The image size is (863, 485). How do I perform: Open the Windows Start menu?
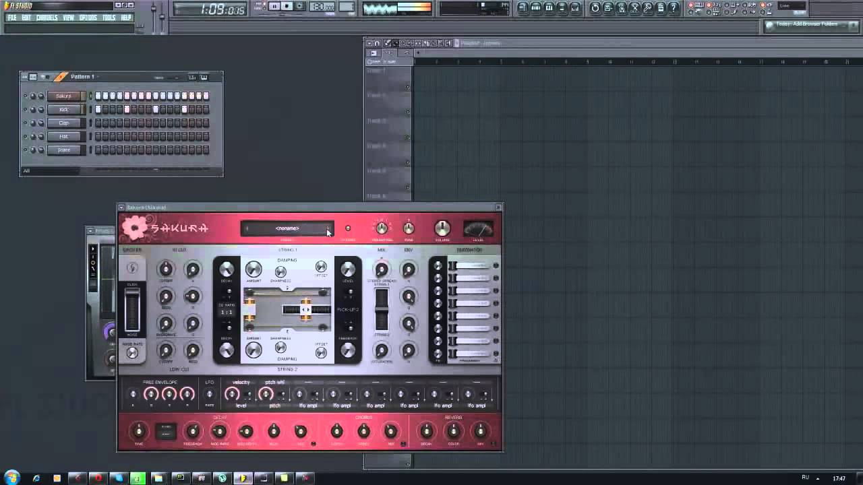(11, 478)
